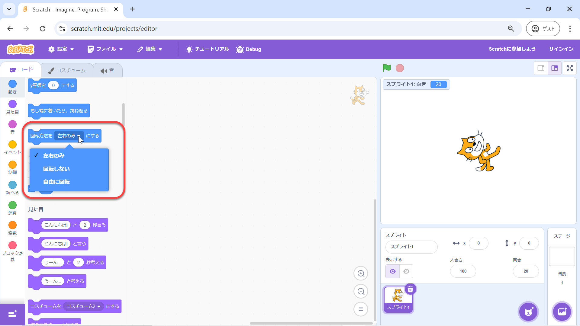Click the sprite x position field
This screenshot has height=326, width=580.
(x=478, y=243)
